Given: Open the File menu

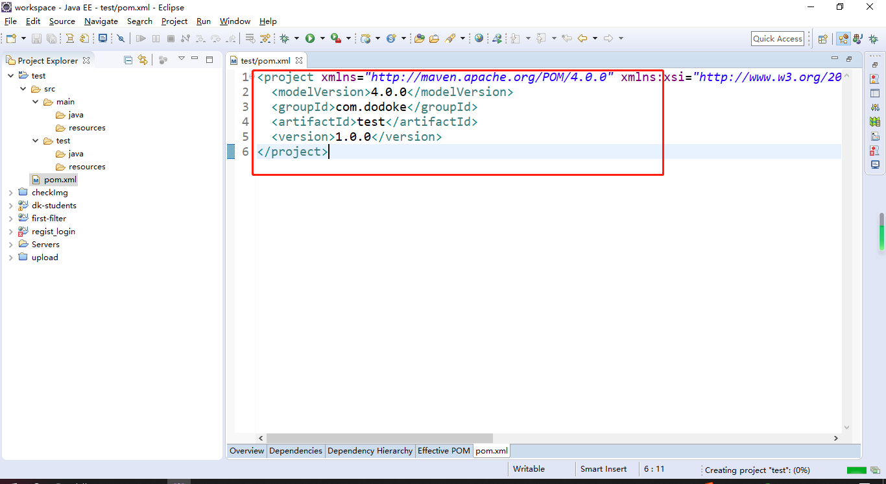Looking at the screenshot, I should point(10,21).
